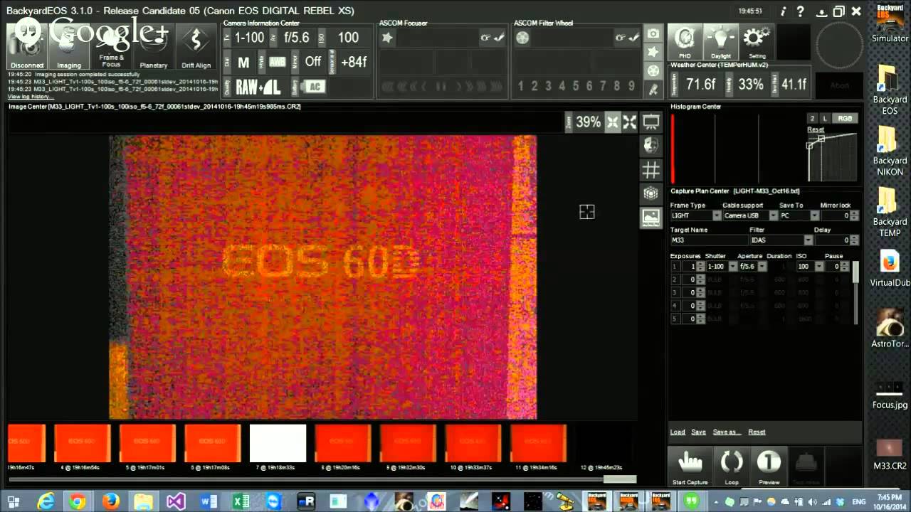Screen dimensions: 911x512
Task: Click the 3D cube icon in image toolbar
Action: coord(651,193)
